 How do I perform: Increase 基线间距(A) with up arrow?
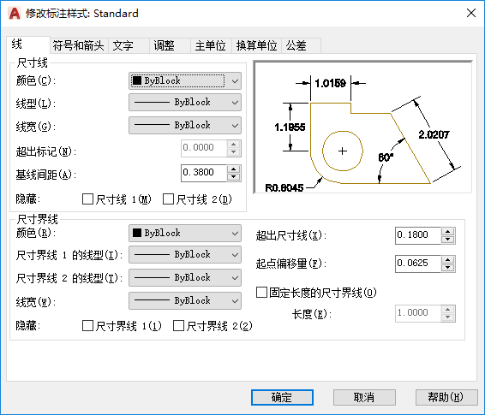(x=234, y=169)
